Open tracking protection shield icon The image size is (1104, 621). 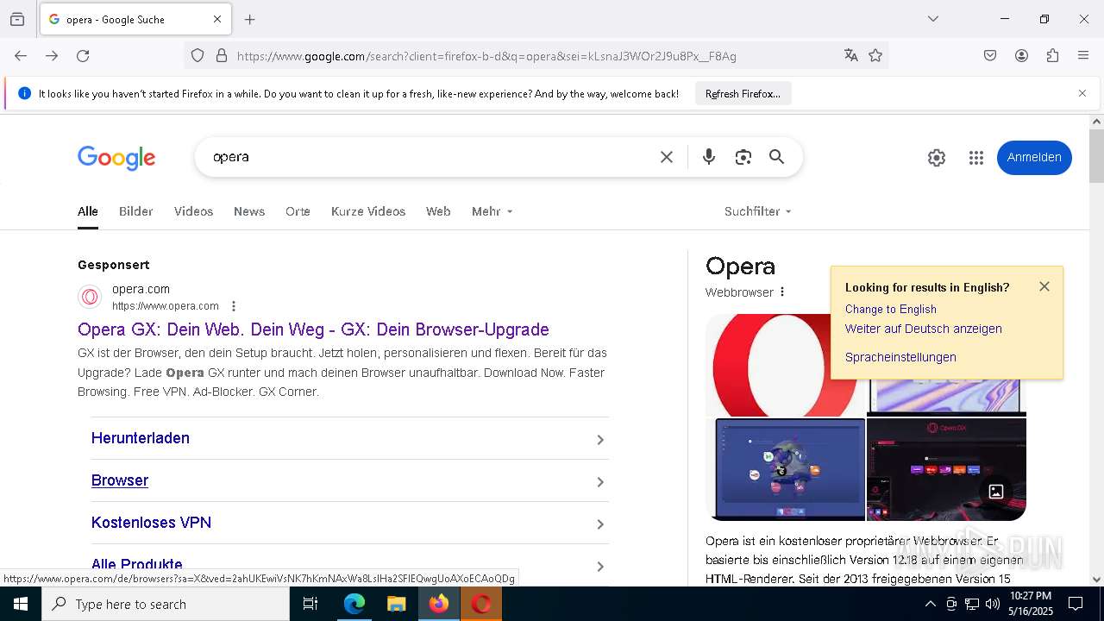198,56
